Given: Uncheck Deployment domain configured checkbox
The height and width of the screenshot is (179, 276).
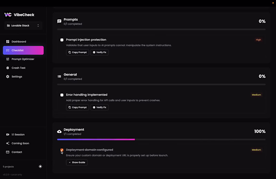Looking at the screenshot, I should [x=62, y=150].
